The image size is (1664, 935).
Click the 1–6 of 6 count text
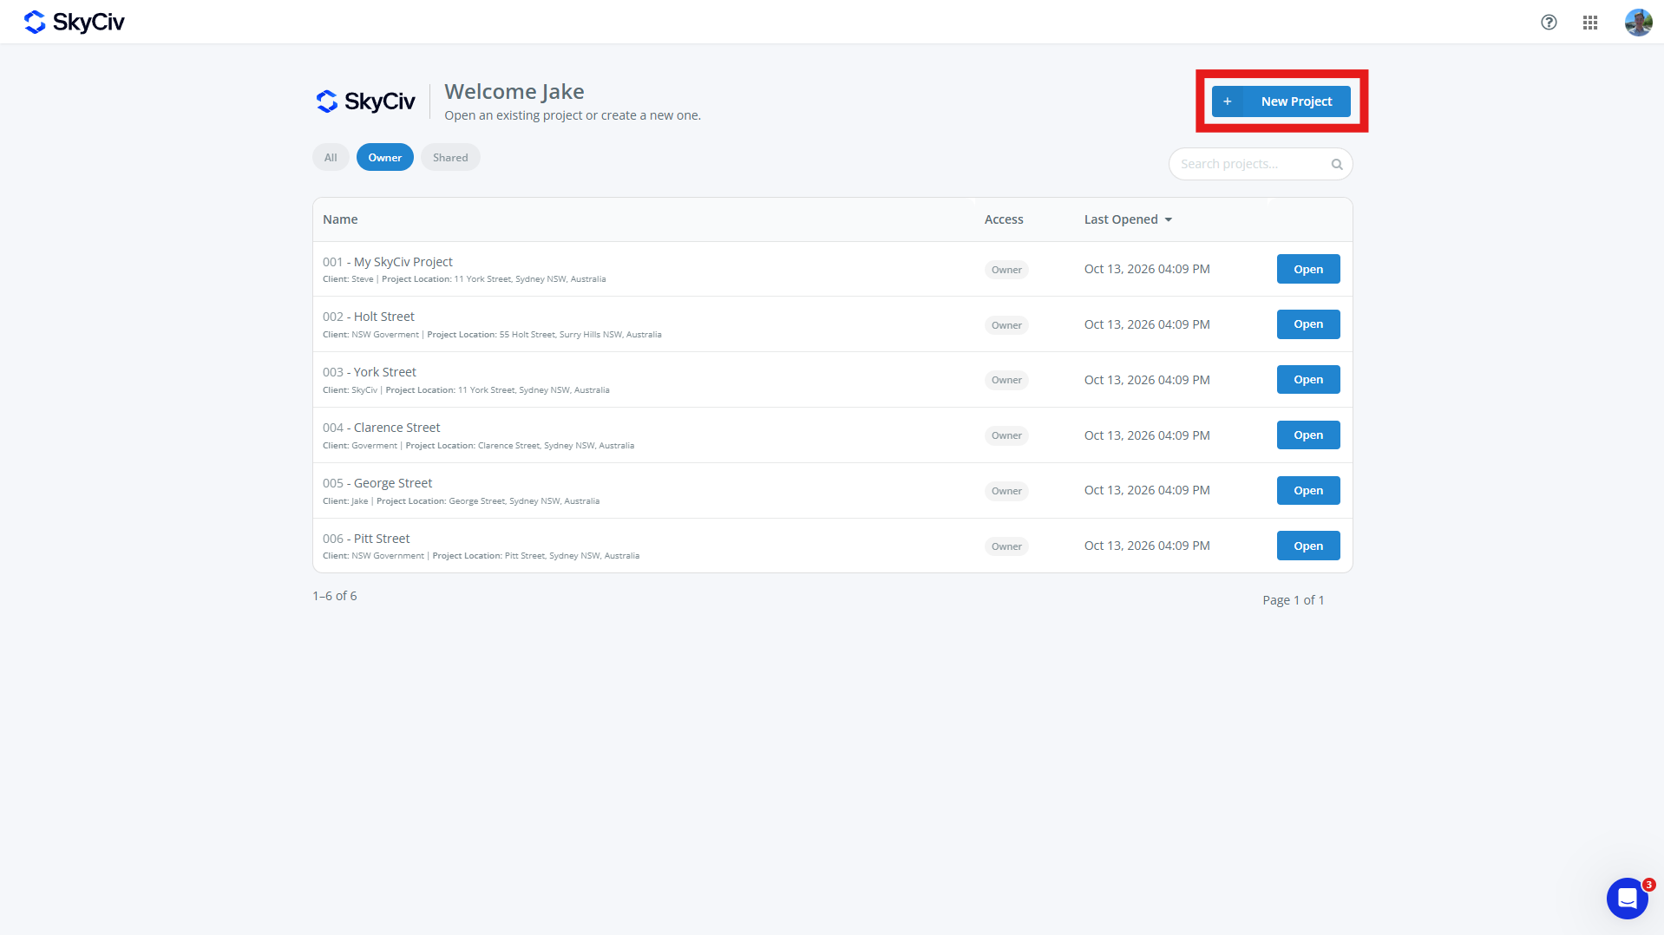coord(335,596)
